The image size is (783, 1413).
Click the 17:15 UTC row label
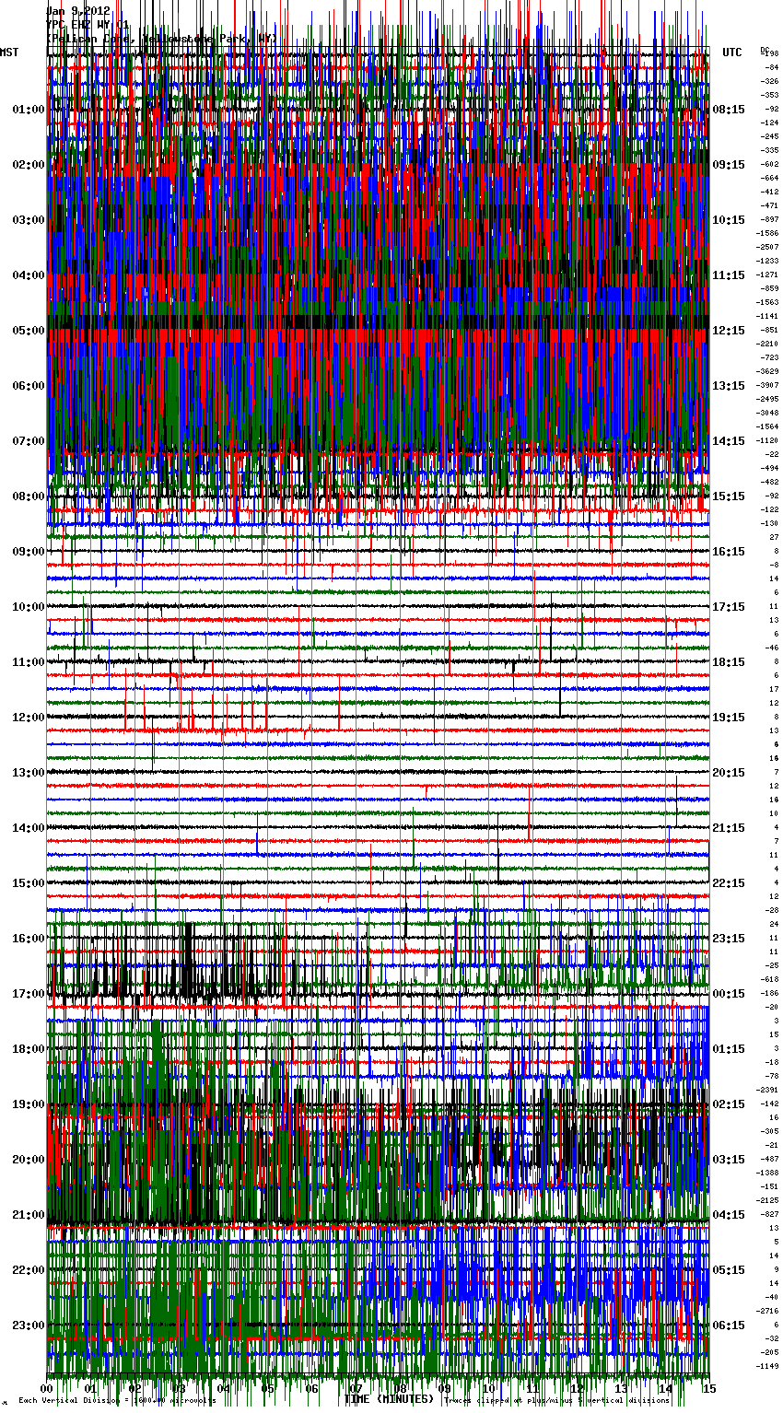click(729, 607)
